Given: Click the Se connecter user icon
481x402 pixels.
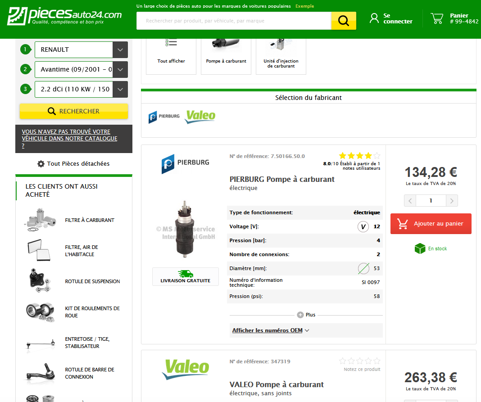Looking at the screenshot, I should [x=374, y=18].
